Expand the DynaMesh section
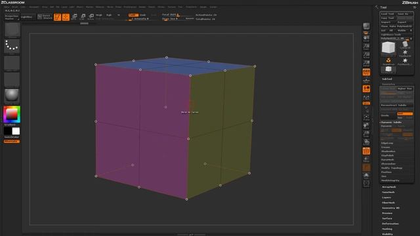Image resolution: width=420 pixels, height=236 pixels. click(388, 160)
